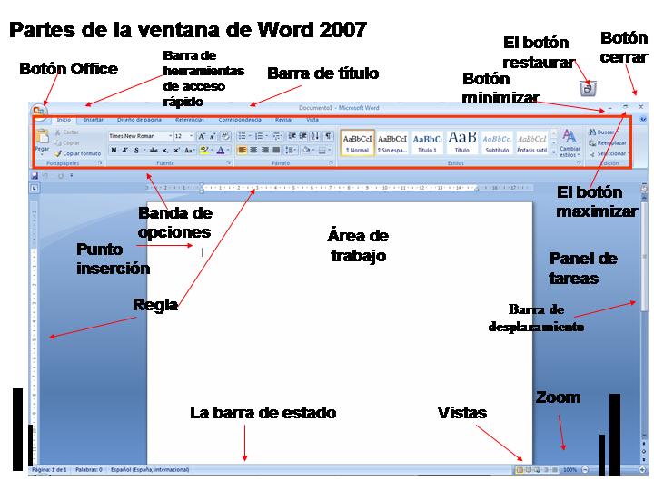Open the Cambiar estilos dropdown
The width and height of the screenshot is (654, 490).
(x=570, y=143)
